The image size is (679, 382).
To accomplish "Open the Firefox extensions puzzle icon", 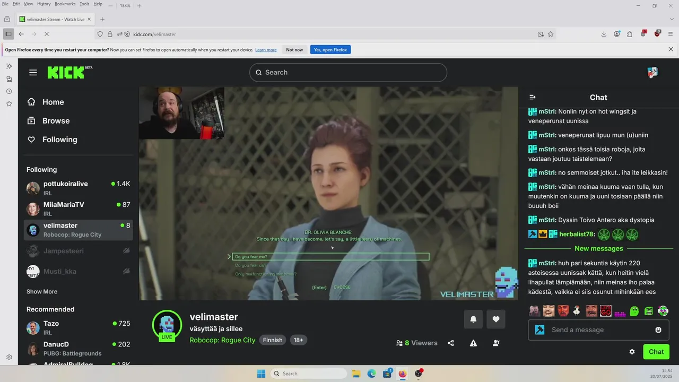I will [630, 34].
